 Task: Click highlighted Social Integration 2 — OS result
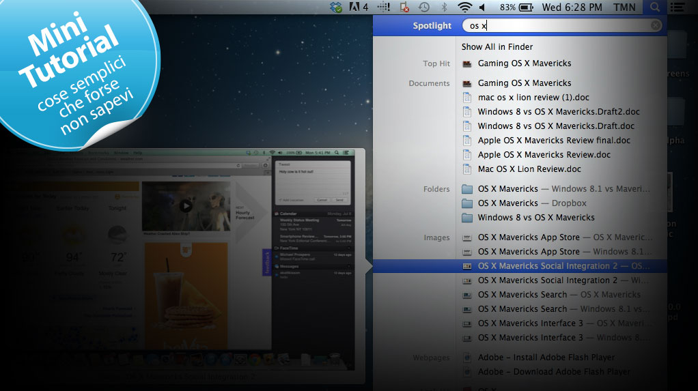coord(520,266)
